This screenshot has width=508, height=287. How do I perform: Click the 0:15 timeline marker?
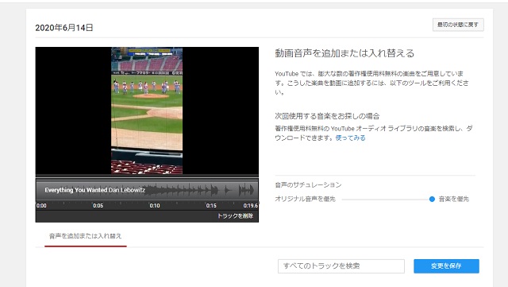(211, 205)
